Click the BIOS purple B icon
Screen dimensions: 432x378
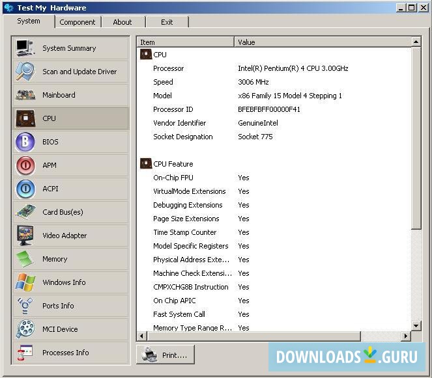pyautogui.click(x=25, y=142)
